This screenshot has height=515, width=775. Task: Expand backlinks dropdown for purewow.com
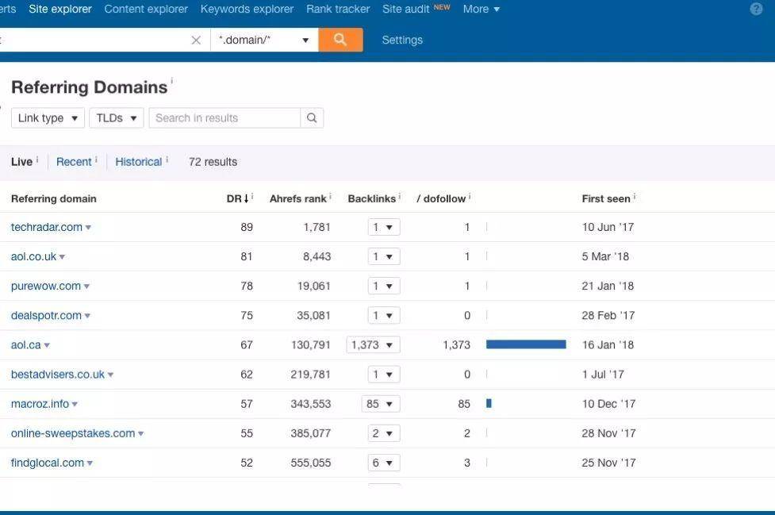click(x=384, y=286)
